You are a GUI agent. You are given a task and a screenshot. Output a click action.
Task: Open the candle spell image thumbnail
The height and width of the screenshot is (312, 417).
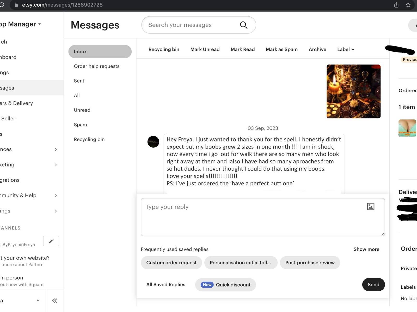(x=353, y=92)
